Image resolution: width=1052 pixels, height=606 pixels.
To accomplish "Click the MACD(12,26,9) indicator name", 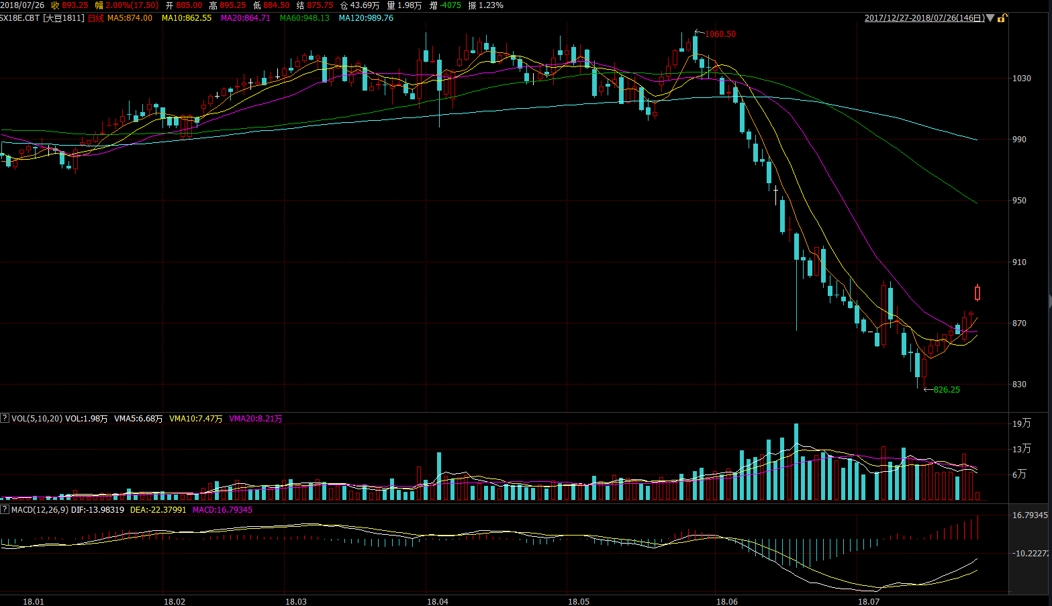I will 40,510.
